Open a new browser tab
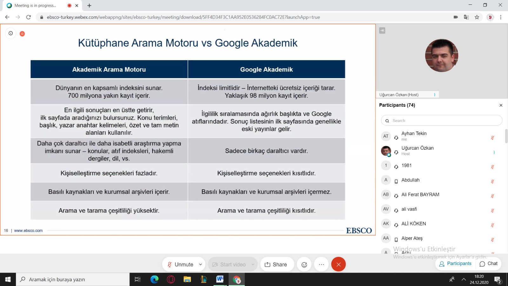The width and height of the screenshot is (508, 286). (89, 5)
